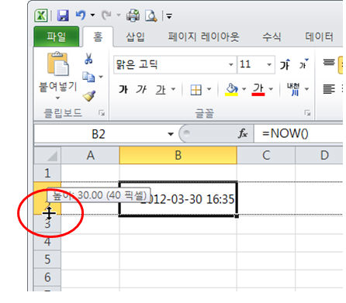Viewport: 346px width, 303px height.
Task: Click the Cut scissors icon
Action: pyautogui.click(x=88, y=59)
